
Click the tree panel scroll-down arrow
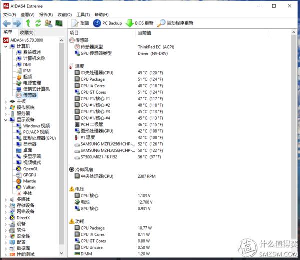tap(61, 253)
